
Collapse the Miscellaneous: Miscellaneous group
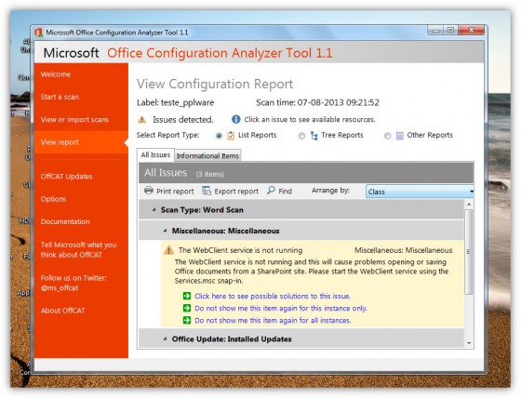[x=165, y=231]
